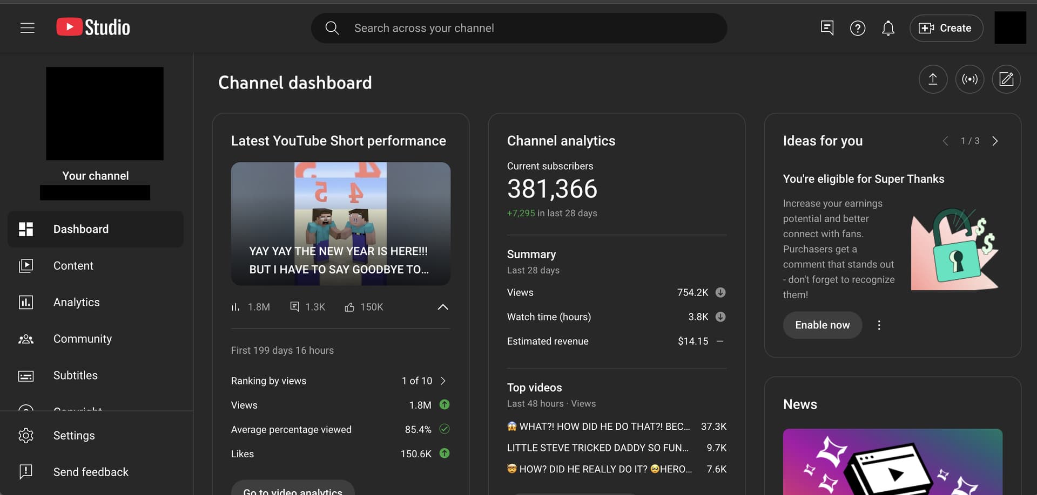
Task: Click the green up arrow beside Likes 150.6K
Action: click(x=445, y=453)
